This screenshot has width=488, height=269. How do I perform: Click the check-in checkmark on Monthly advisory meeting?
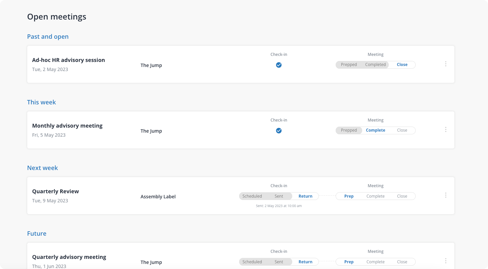(x=278, y=130)
